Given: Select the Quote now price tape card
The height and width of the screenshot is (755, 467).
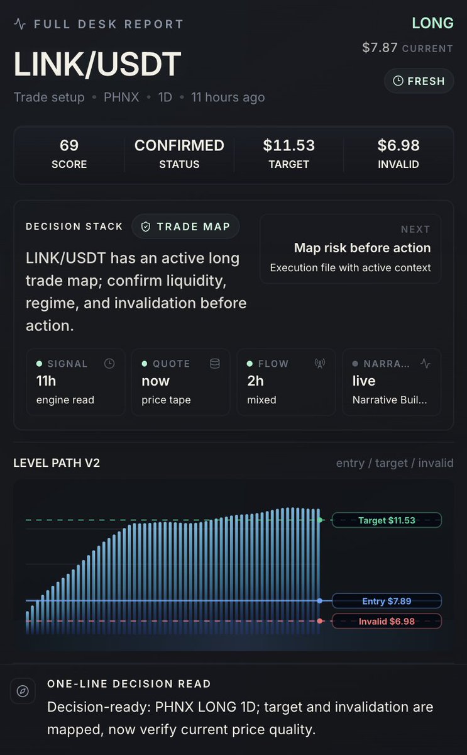Looking at the screenshot, I should [x=181, y=382].
